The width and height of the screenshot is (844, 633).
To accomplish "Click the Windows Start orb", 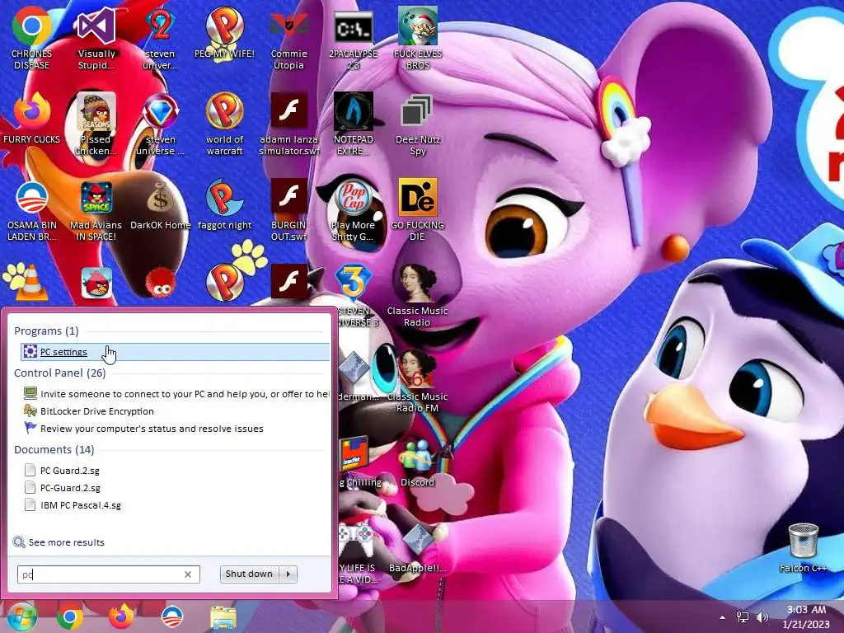I will [21, 617].
